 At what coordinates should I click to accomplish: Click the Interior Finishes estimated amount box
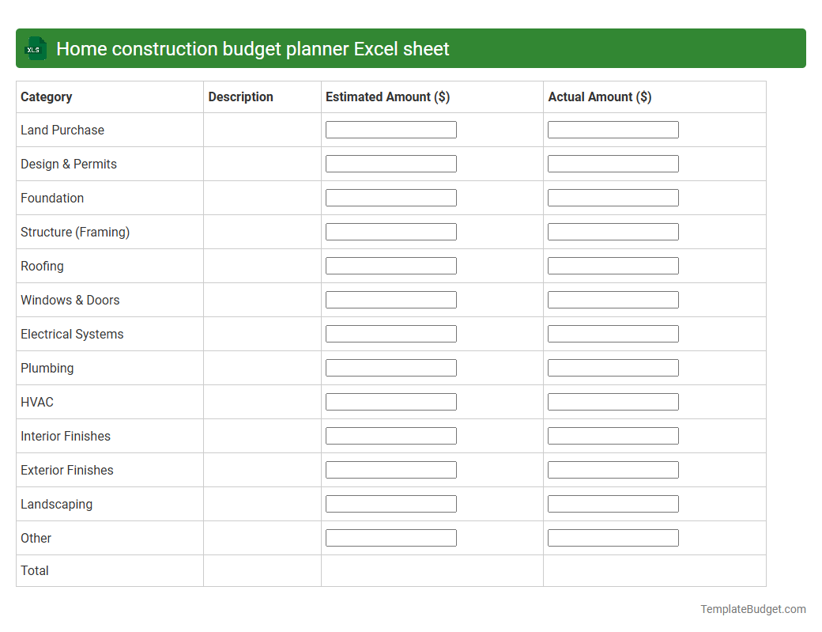pos(390,435)
